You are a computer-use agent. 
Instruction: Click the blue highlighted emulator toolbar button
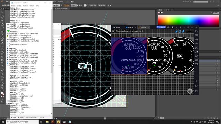(x=161, y=27)
